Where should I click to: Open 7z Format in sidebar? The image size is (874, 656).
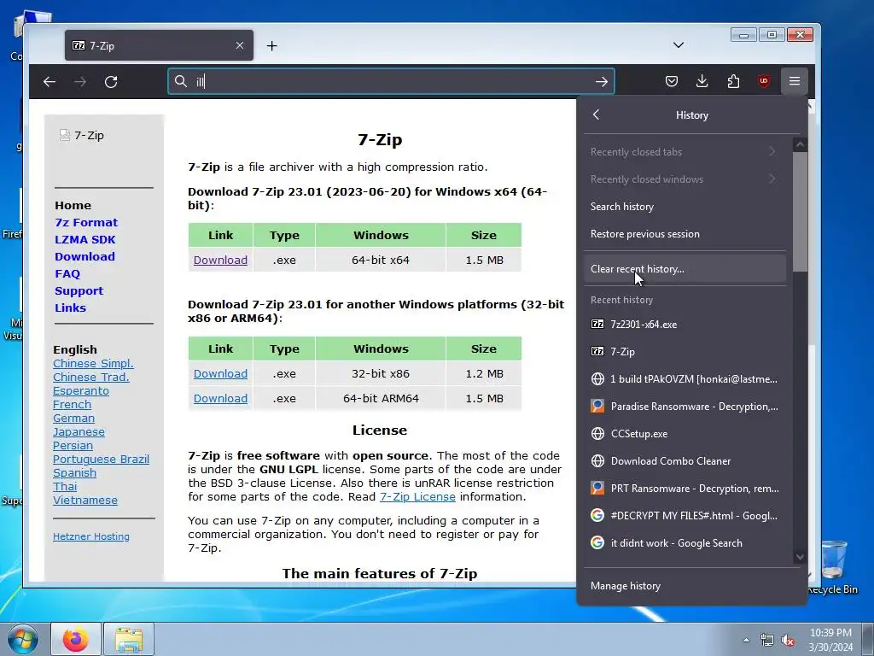(x=86, y=223)
